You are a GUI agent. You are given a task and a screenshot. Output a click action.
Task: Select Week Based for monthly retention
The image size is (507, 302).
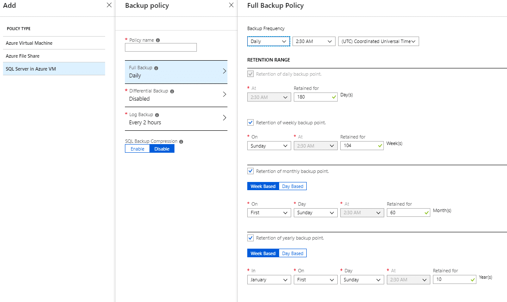click(x=263, y=186)
